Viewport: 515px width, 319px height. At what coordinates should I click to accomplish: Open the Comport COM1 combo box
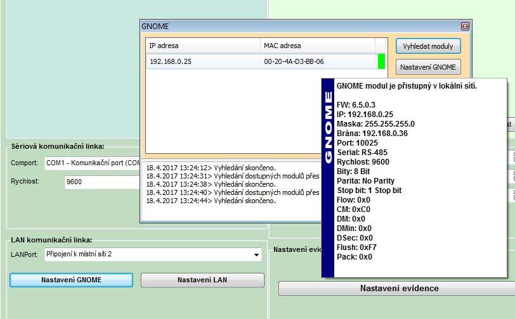coord(93,163)
